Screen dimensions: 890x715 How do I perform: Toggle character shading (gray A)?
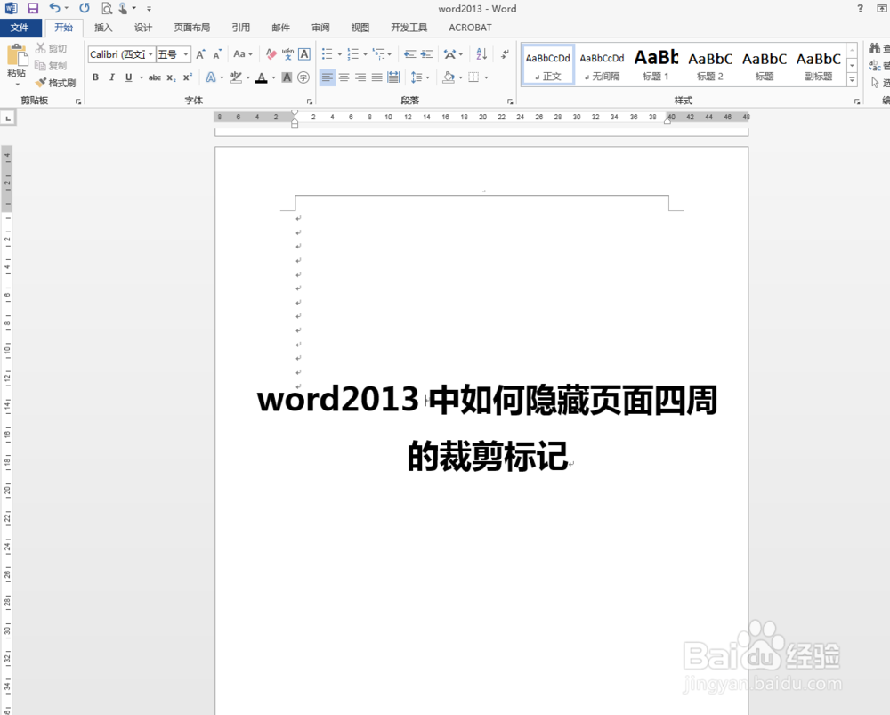tap(287, 77)
